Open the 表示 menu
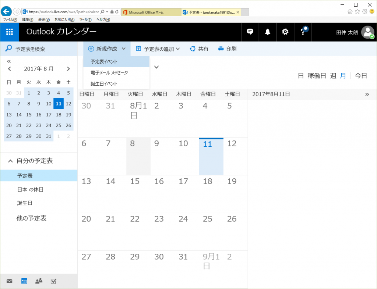Screen dimensions: 377x289 click(44, 20)
